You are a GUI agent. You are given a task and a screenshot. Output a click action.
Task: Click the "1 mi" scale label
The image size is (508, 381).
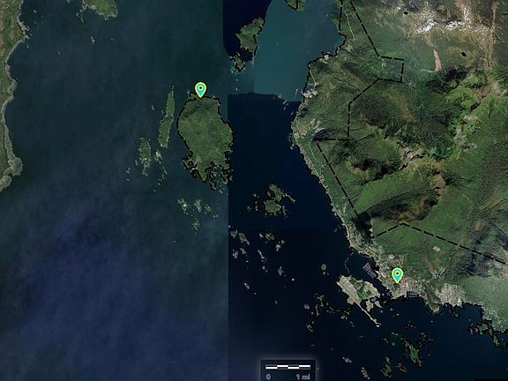[x=303, y=377]
